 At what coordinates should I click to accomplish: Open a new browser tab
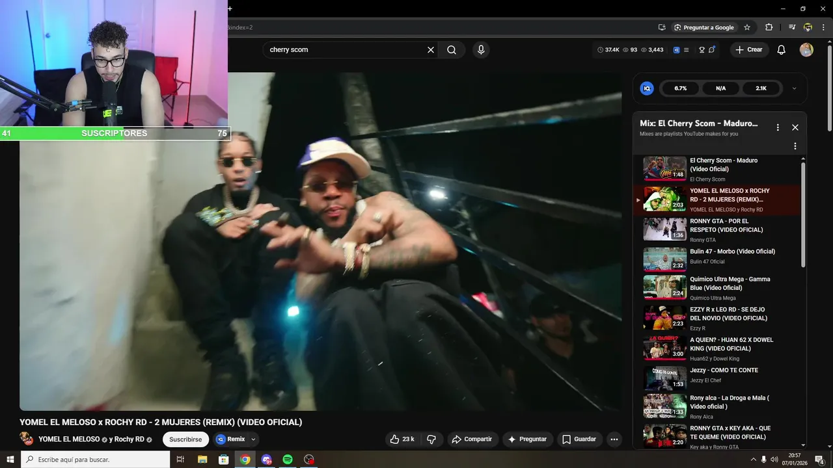pyautogui.click(x=230, y=8)
